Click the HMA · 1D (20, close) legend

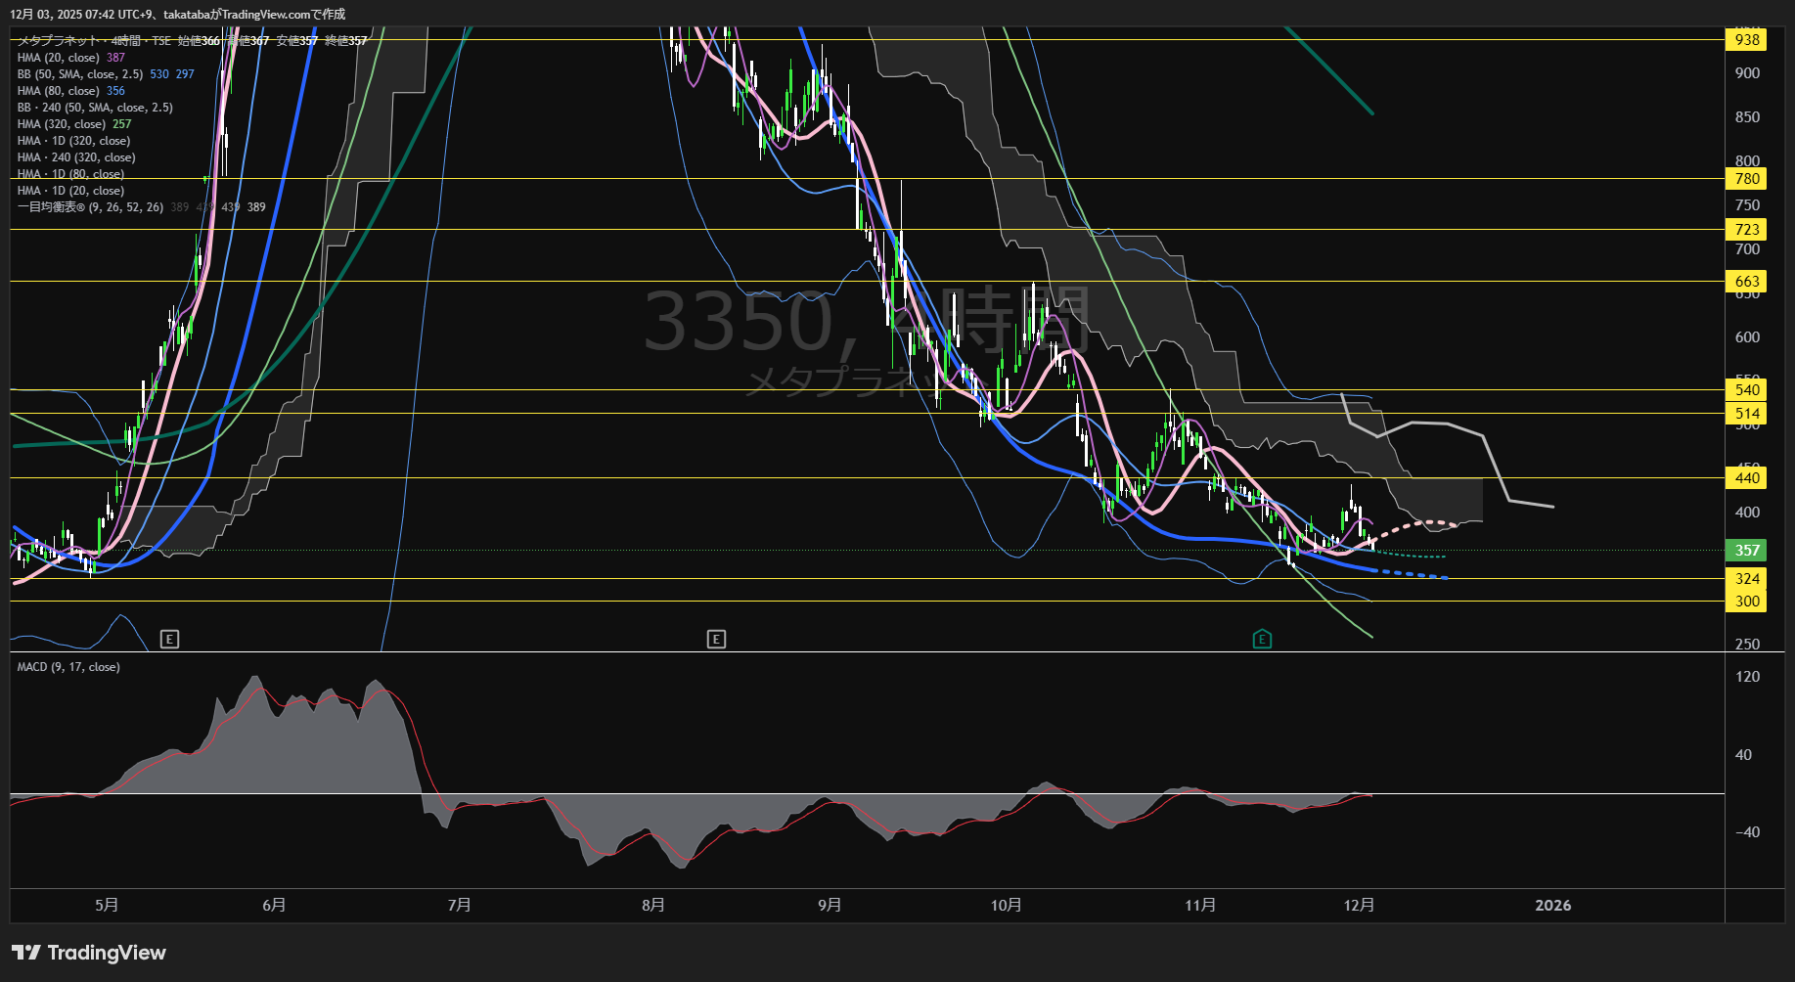coord(70,191)
